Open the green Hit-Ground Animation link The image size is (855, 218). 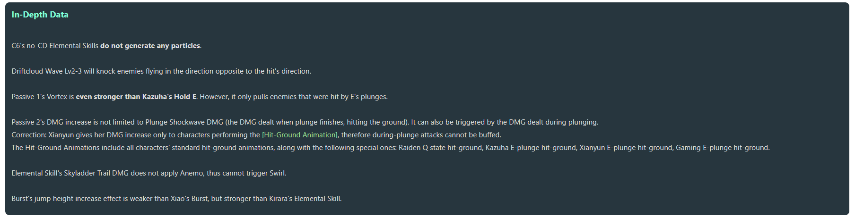300,135
